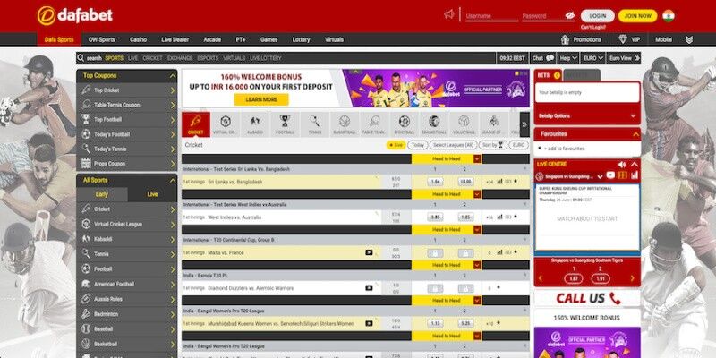The image size is (716, 358).
Task: Favourite the West Indies vs. Australia match
Action: click(516, 217)
